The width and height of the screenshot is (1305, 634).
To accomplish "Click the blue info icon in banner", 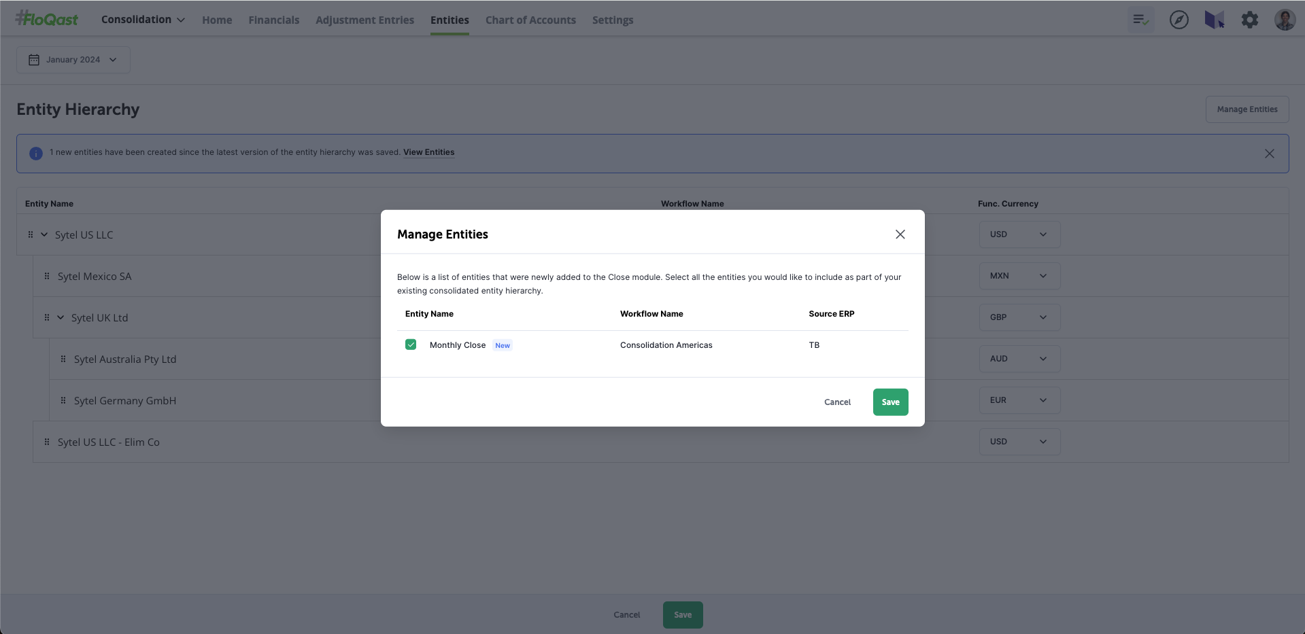I will (x=36, y=154).
